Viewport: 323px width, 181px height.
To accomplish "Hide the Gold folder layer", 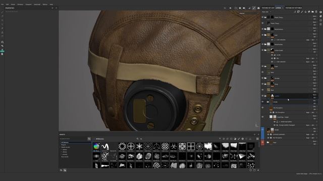I will point(262,35).
